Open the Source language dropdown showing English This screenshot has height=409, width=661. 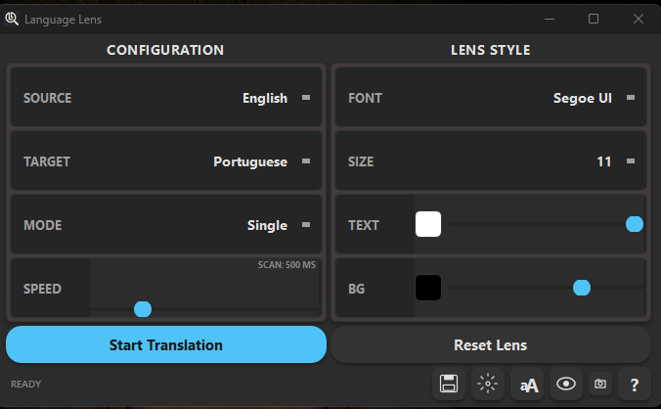(x=166, y=98)
